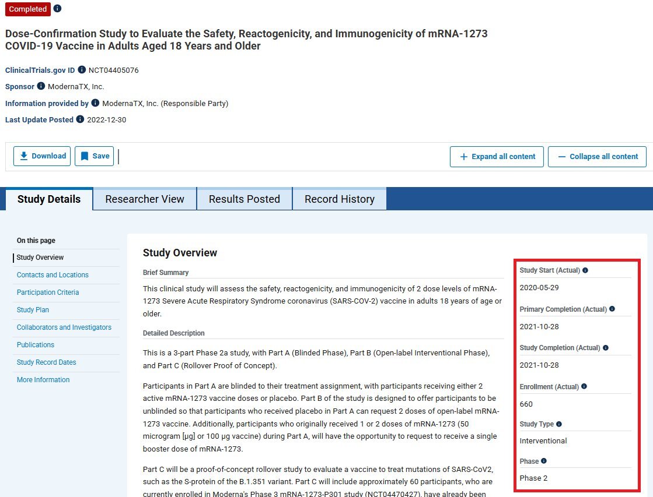Go to Collaborators and Investigators section
The image size is (653, 497).
(64, 327)
